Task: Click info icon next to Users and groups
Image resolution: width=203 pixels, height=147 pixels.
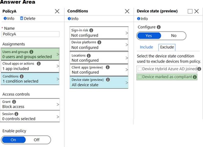Action: (31, 52)
